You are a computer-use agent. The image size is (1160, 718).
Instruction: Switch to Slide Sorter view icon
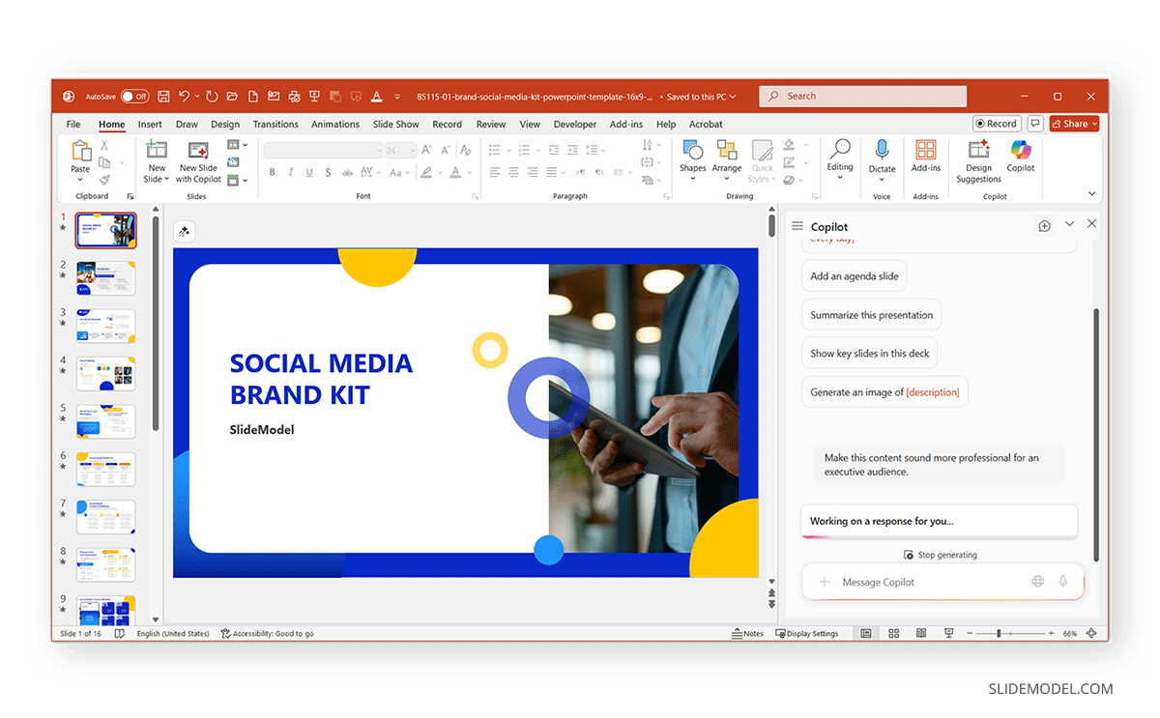(x=893, y=634)
